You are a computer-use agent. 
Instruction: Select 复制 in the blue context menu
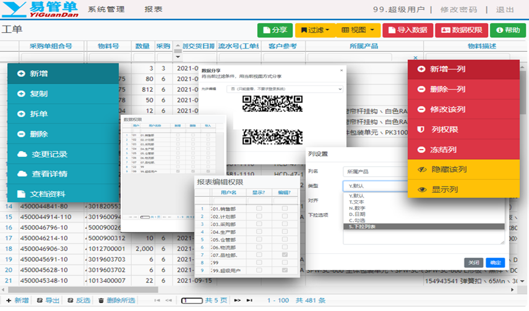(x=39, y=94)
